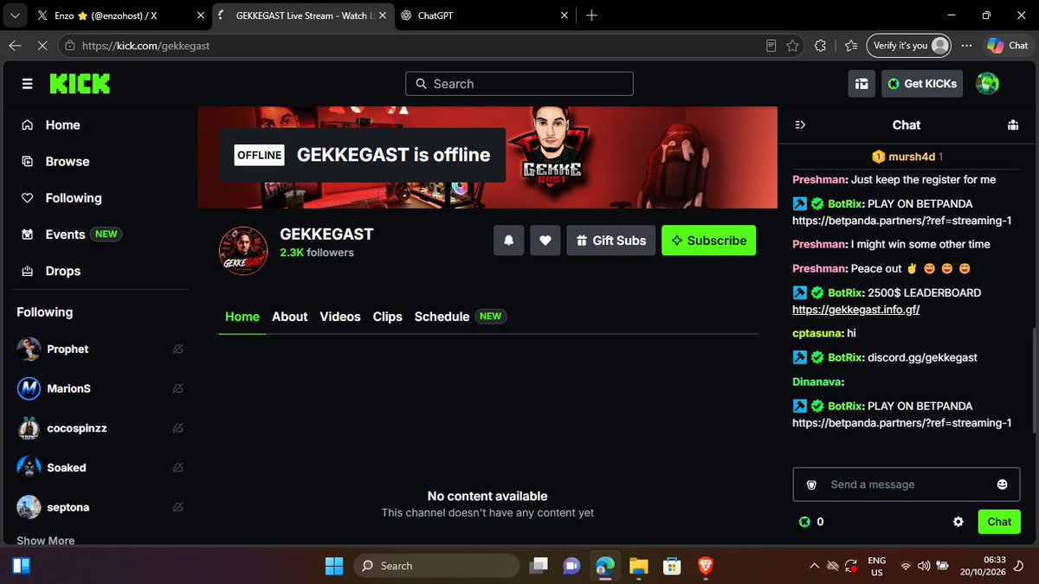Image resolution: width=1039 pixels, height=584 pixels.
Task: Toggle notification icon beside Soaked
Action: [x=177, y=467]
